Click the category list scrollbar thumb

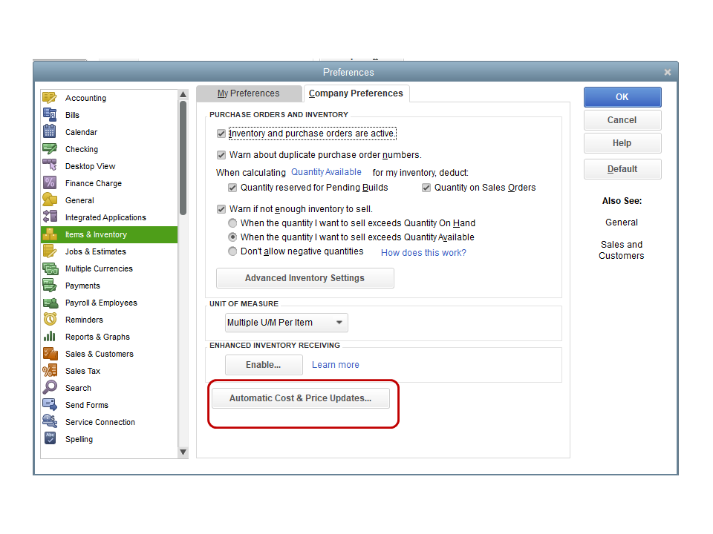[x=183, y=157]
